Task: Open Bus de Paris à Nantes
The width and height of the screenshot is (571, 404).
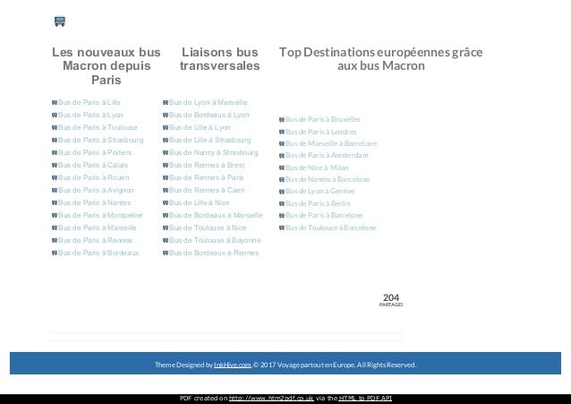Action: coord(94,202)
